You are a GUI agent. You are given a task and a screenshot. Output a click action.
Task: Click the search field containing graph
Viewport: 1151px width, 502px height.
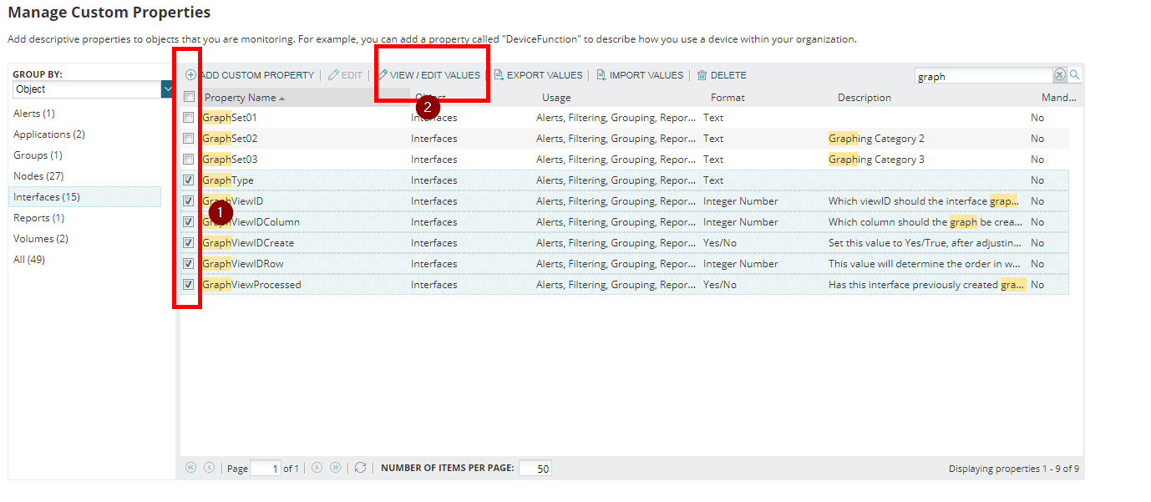(983, 76)
